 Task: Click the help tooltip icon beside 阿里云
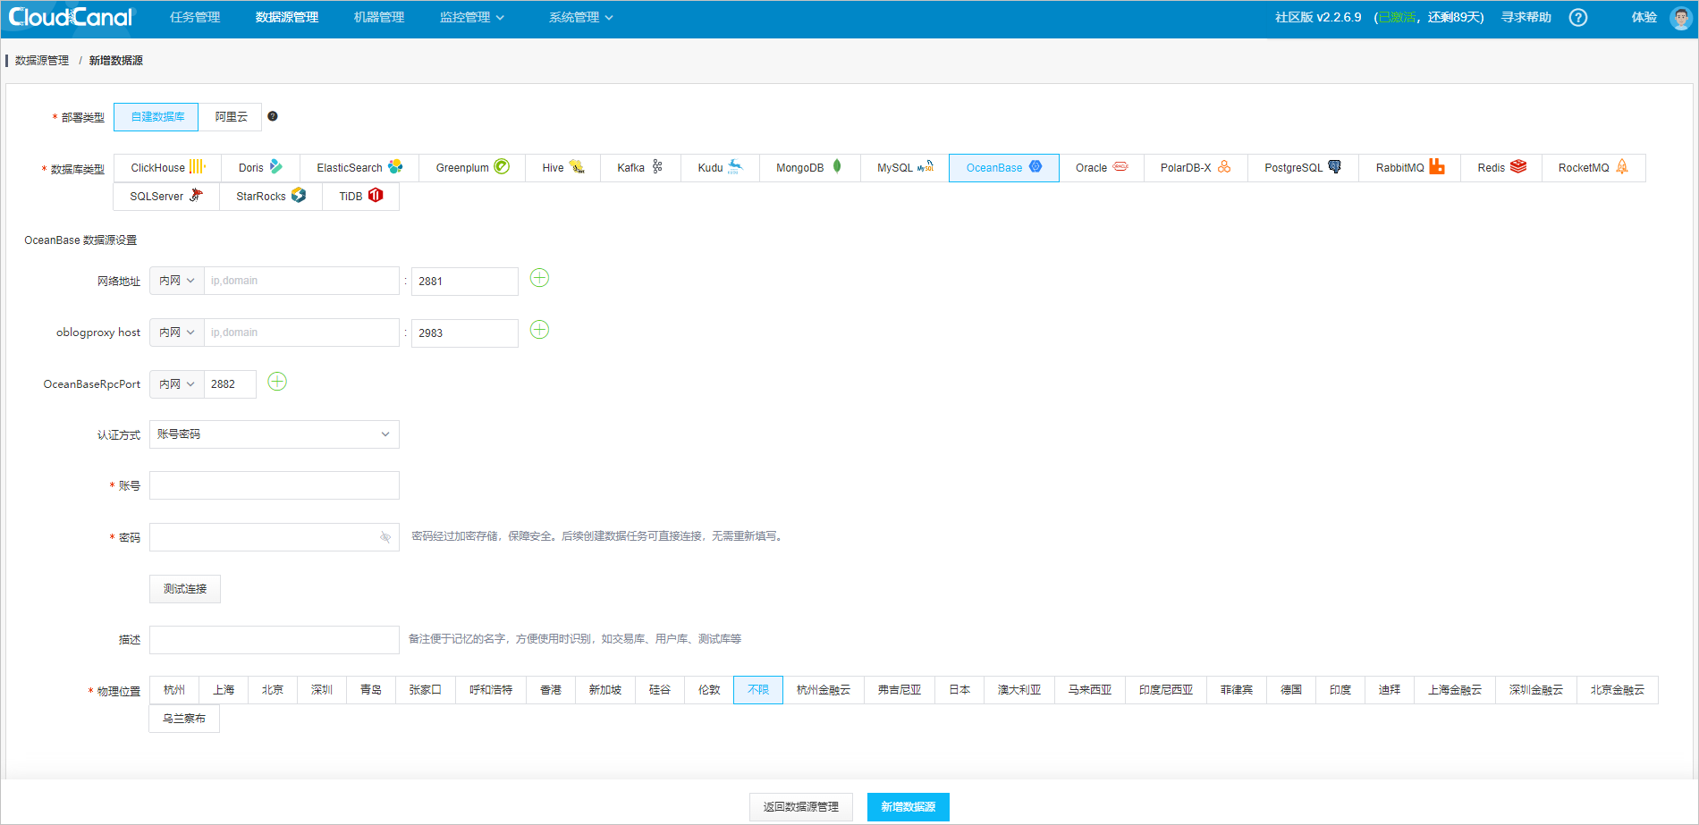point(273,116)
